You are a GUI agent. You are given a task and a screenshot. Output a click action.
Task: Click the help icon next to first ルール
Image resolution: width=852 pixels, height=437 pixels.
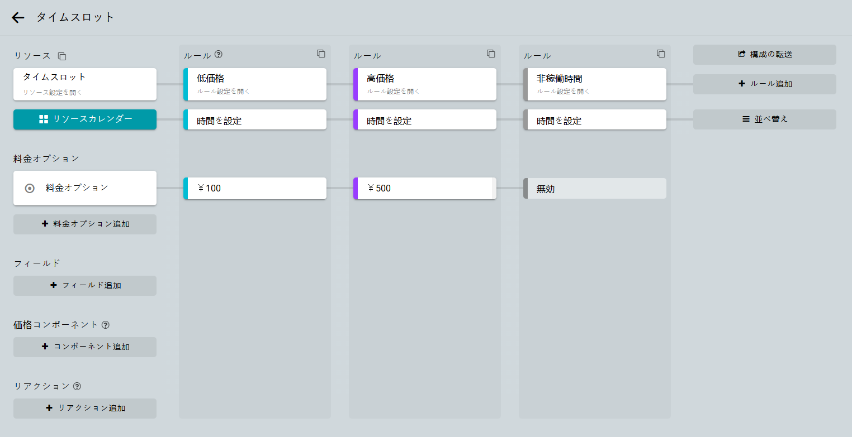(x=219, y=55)
